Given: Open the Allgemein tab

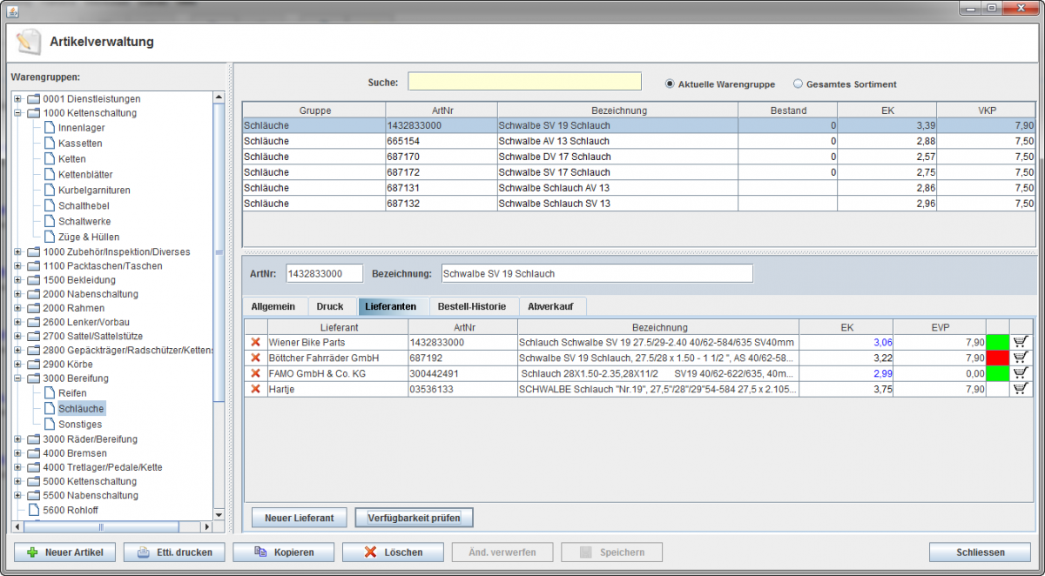Looking at the screenshot, I should (273, 306).
